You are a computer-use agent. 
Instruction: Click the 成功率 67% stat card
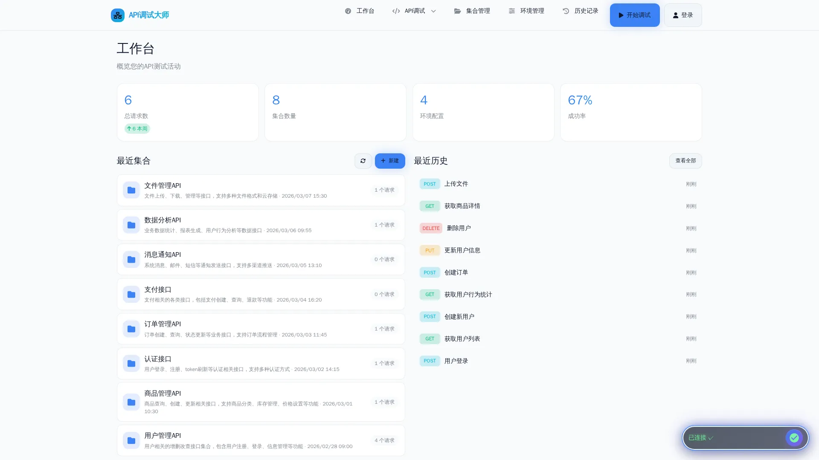(630, 112)
